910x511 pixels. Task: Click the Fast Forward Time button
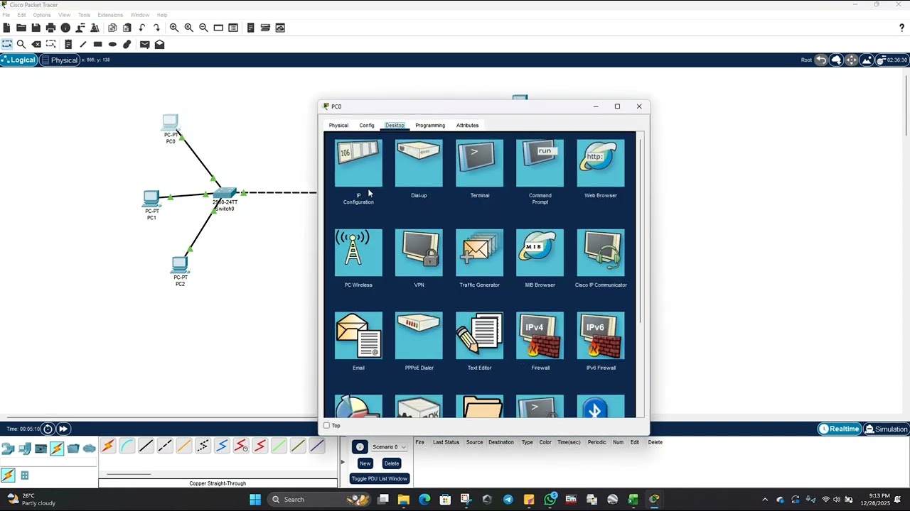[x=63, y=429]
